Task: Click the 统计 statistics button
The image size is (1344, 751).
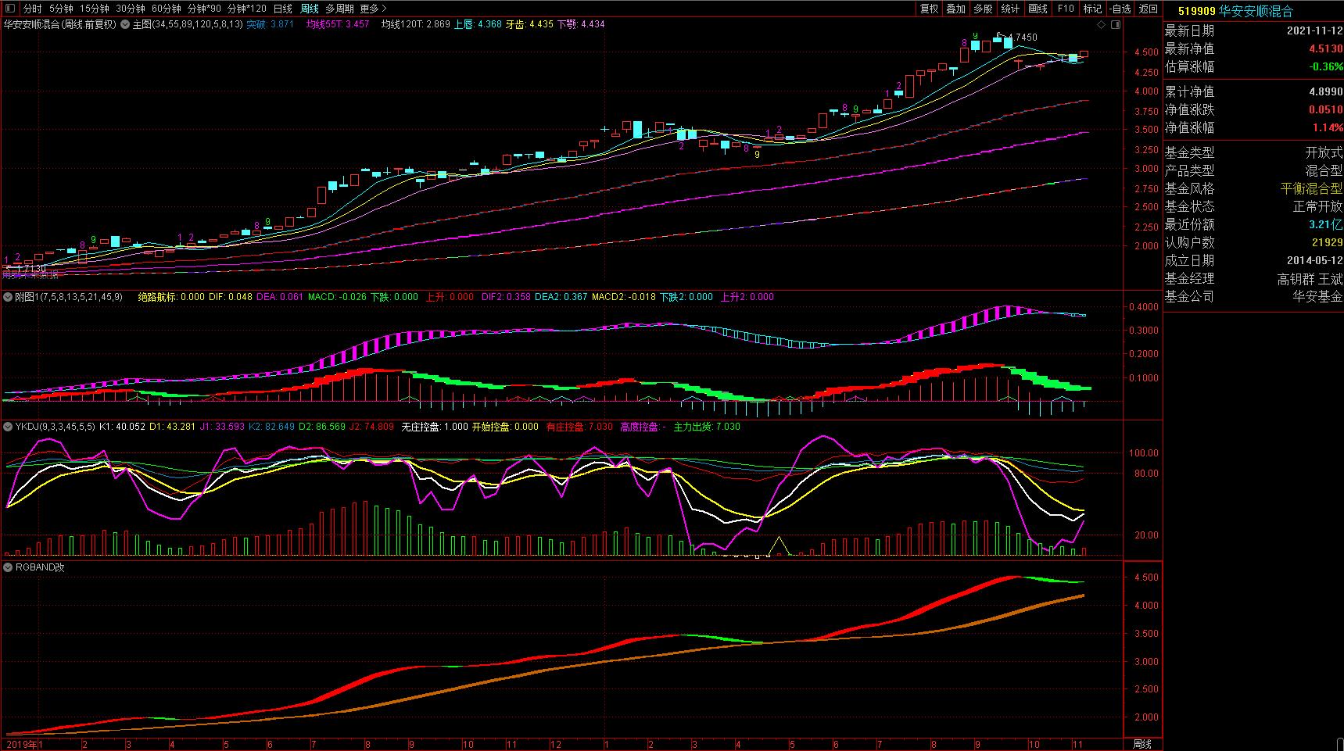Action: 1010,9
